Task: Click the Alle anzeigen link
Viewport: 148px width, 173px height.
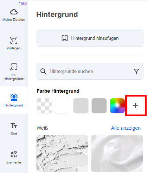Action: click(126, 128)
